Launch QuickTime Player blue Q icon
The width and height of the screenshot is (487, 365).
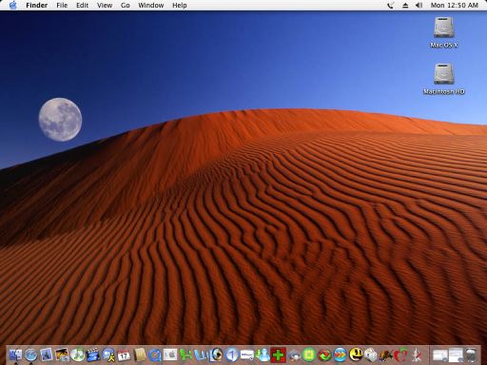155,355
